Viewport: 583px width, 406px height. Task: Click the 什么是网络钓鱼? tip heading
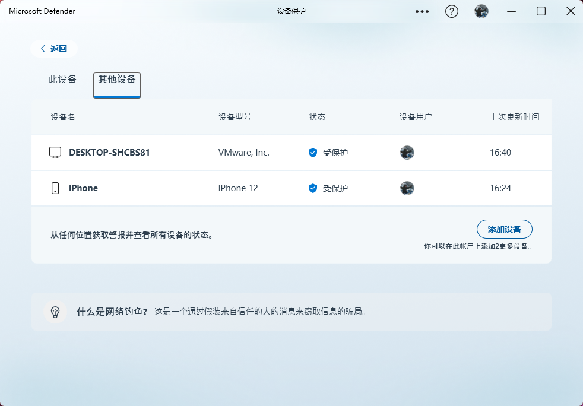112,311
